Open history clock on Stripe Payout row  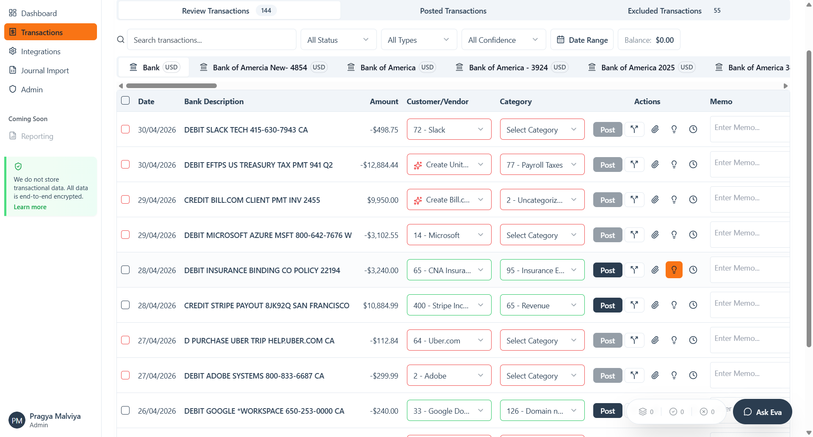point(693,305)
